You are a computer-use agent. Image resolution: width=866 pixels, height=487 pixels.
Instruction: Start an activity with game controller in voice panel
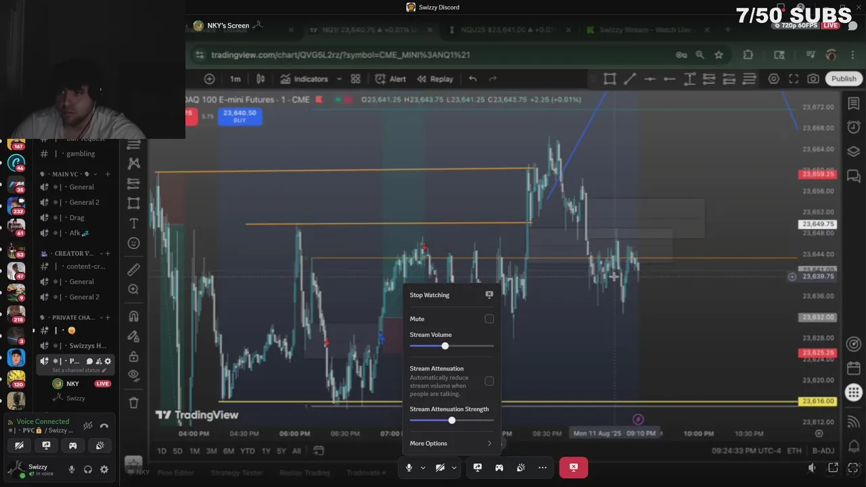(x=73, y=446)
